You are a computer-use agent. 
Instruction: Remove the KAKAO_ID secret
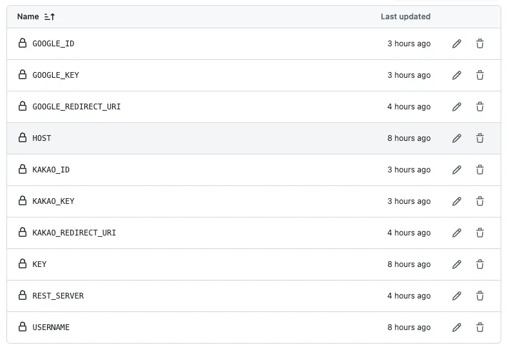tap(480, 170)
